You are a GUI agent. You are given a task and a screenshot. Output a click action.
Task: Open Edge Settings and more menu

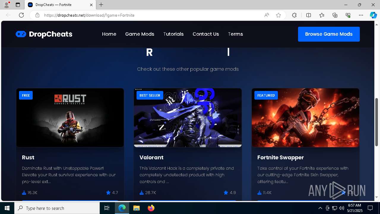(x=361, y=15)
